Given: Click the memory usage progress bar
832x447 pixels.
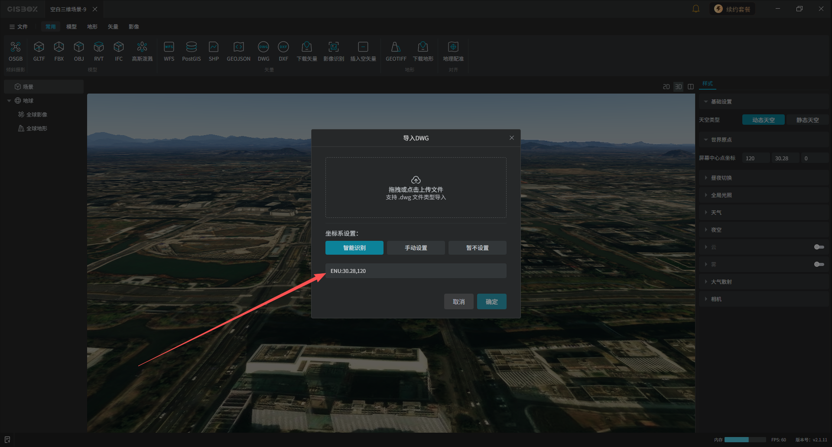Looking at the screenshot, I should pyautogui.click(x=745, y=440).
